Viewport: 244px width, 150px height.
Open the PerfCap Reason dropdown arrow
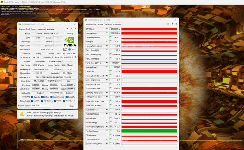[x=107, y=131]
